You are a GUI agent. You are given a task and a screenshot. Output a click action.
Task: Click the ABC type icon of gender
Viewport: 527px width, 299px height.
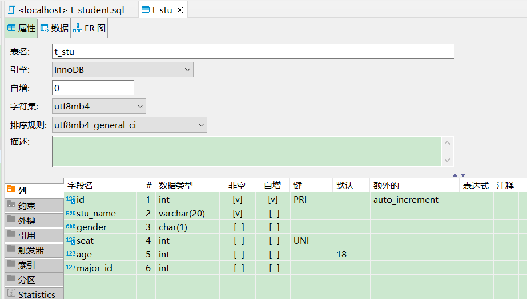[71, 227]
